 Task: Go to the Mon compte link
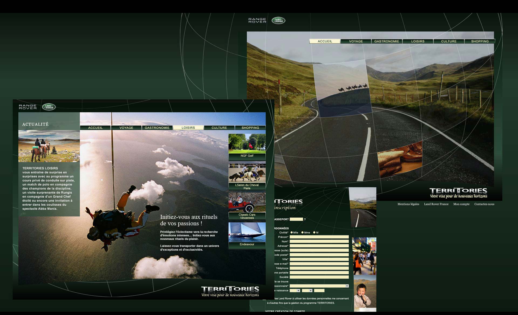coord(461,204)
